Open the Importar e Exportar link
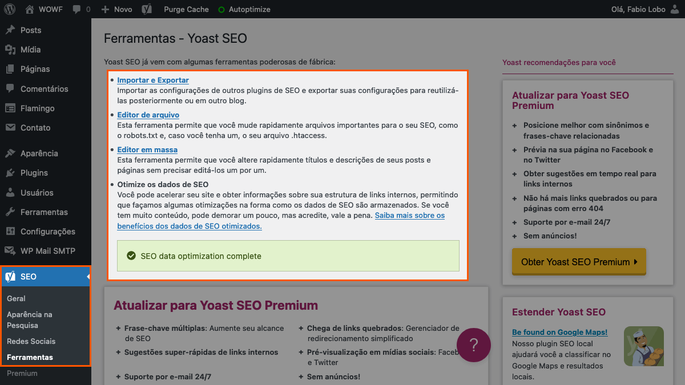 point(153,80)
